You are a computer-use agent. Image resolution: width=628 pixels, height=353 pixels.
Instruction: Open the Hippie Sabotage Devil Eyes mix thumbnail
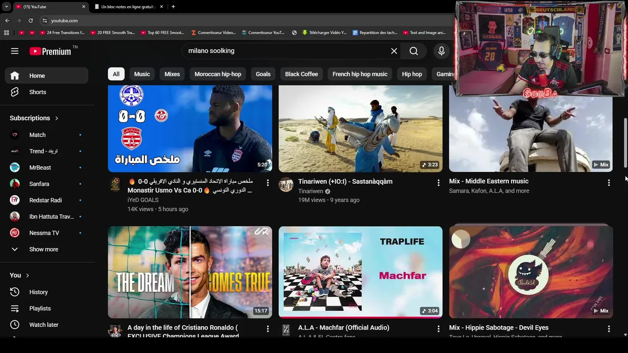pyautogui.click(x=531, y=272)
